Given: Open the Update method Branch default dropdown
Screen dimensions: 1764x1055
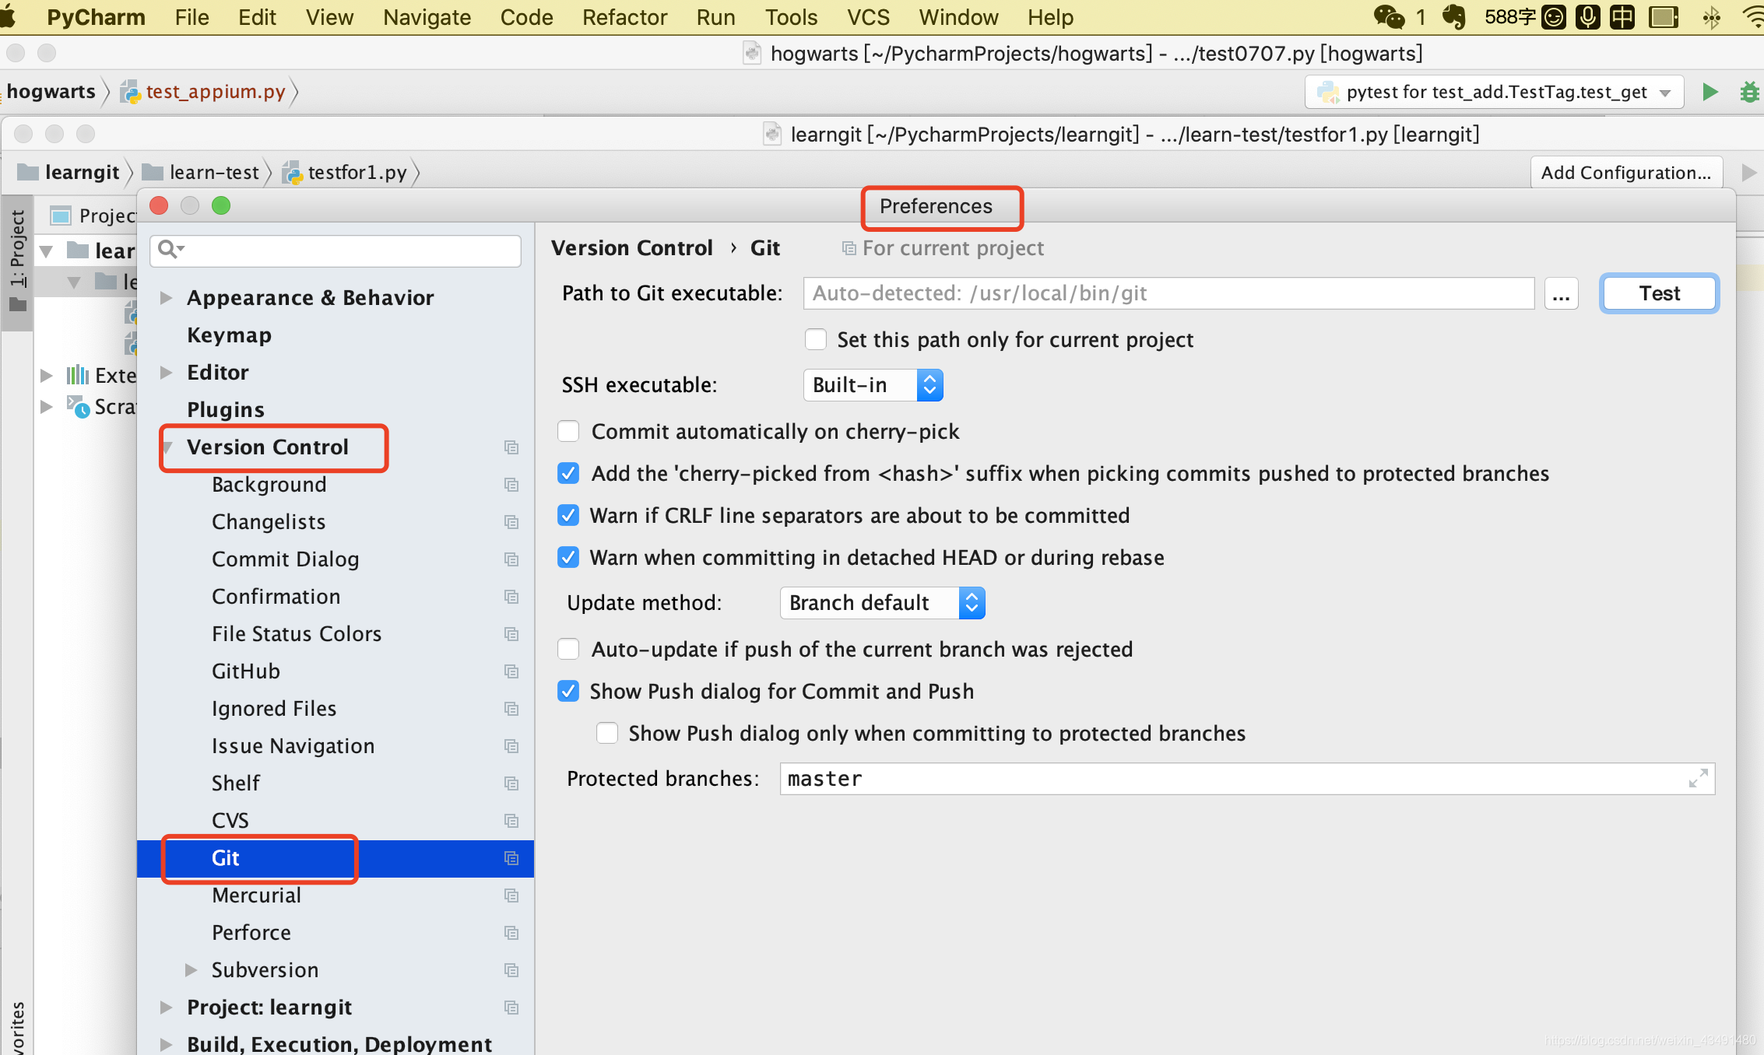Looking at the screenshot, I should tap(882, 603).
